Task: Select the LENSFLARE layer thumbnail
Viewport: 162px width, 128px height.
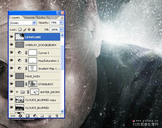Action: coord(20,37)
